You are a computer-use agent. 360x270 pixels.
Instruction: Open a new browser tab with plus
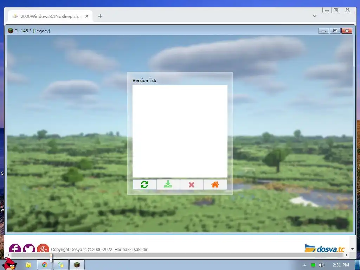point(100,16)
